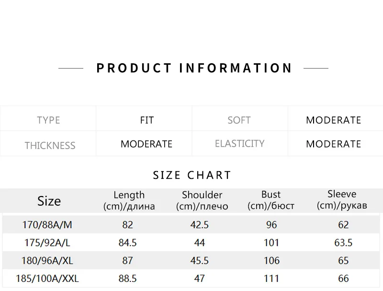Select the TYPE label cell
This screenshot has height=291, width=383.
[48, 120]
